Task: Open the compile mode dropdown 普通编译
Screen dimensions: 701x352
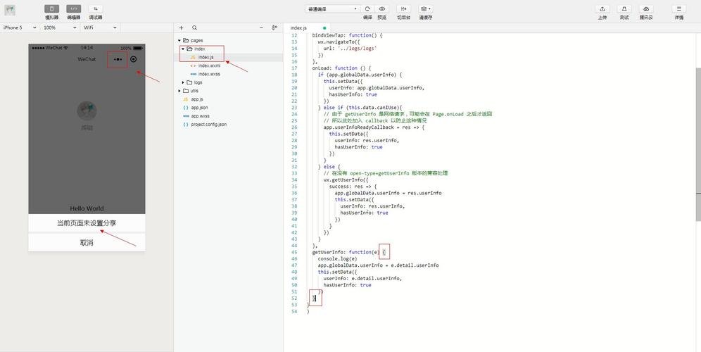Action: click(333, 9)
